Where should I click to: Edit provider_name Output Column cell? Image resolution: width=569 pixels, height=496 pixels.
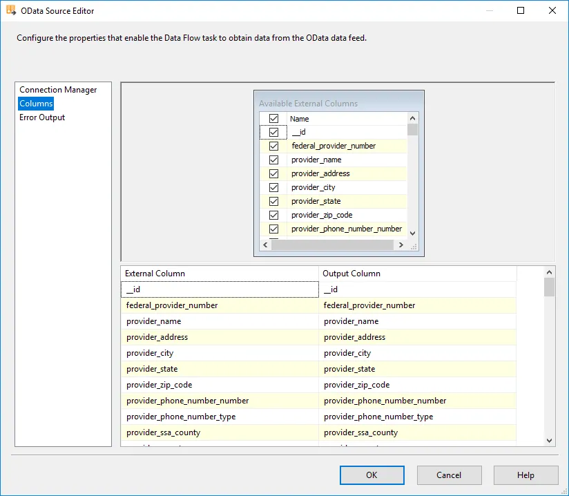pos(417,321)
